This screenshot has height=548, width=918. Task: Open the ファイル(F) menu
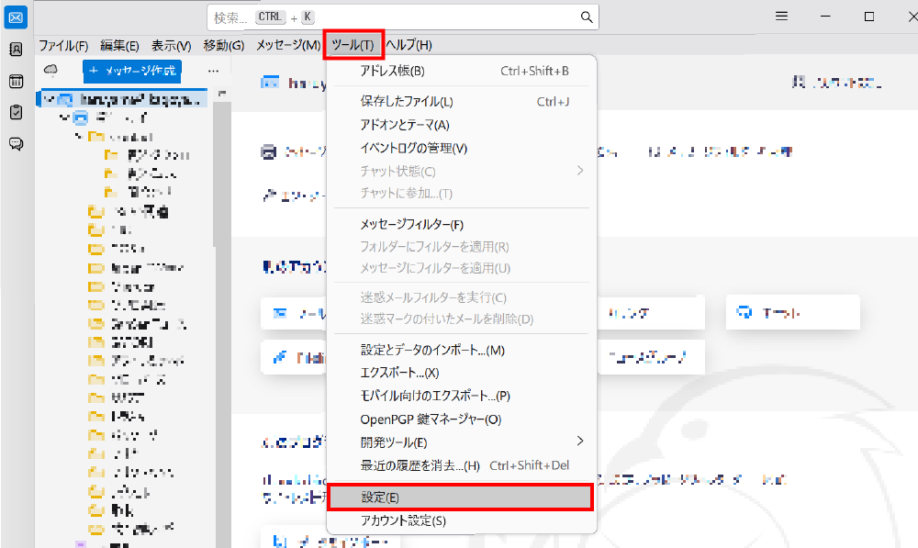63,45
